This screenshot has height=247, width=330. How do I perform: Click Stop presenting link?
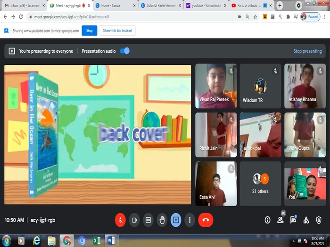307,51
